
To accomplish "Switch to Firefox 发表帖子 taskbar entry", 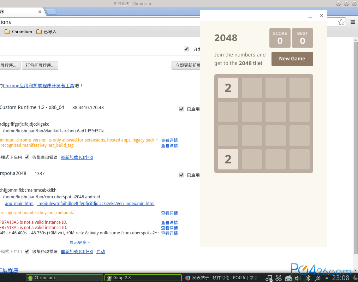I will (221, 278).
